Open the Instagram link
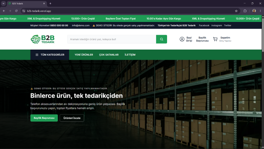Screen dimensions: 264x149 pos(217,25)
